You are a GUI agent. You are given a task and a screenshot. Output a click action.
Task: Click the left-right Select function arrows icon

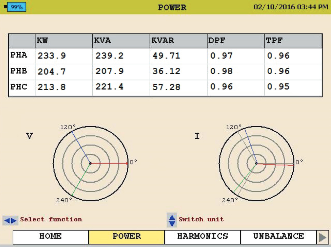[11, 221]
